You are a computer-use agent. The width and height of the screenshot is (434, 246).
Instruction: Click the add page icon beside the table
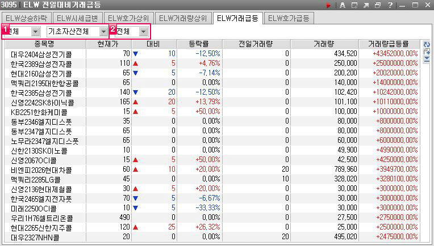click(x=427, y=52)
